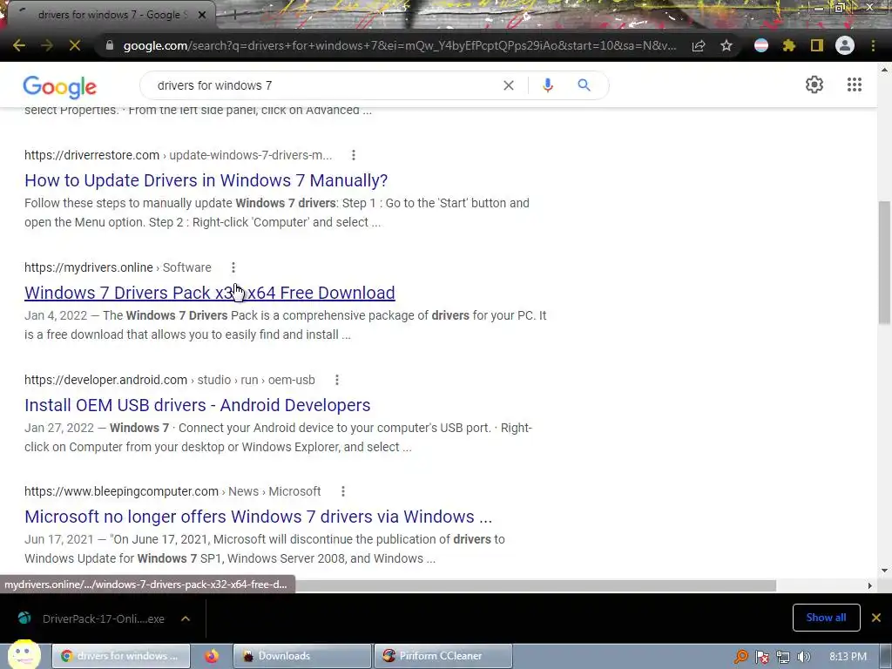The width and height of the screenshot is (892, 669).
Task: Open Windows 7 Drivers Pack x32 x64 Free Download
Action: click(209, 293)
